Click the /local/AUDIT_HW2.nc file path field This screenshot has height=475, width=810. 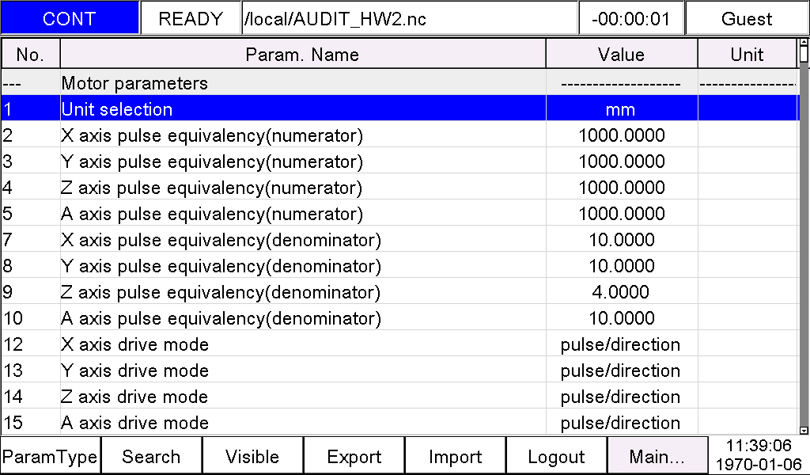(x=409, y=19)
